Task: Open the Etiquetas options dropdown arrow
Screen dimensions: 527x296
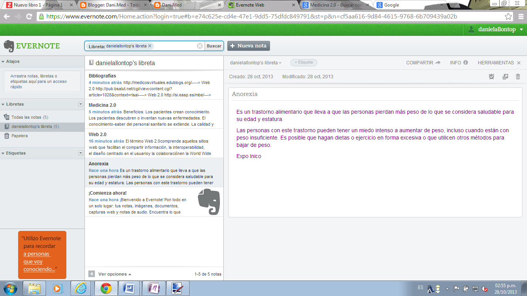Action: point(81,153)
